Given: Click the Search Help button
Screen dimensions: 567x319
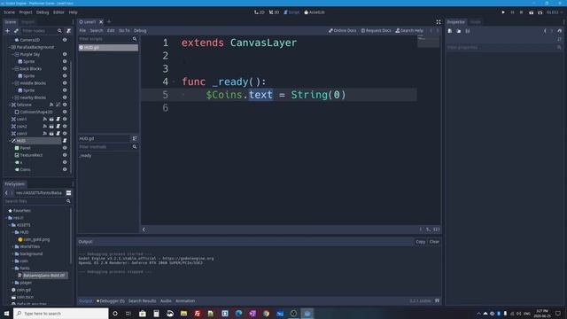Looking at the screenshot, I should tap(409, 31).
